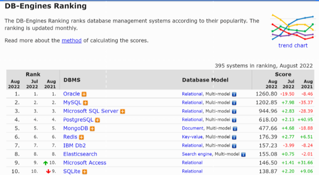
Task: Open the method link about score calculation
Action: tap(72, 41)
